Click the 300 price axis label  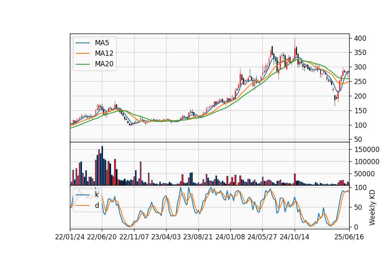pyautogui.click(x=360, y=67)
